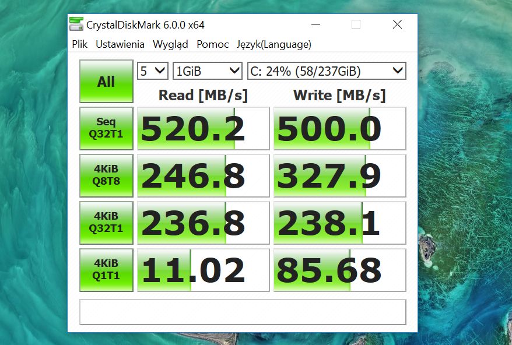Click the empty comment field at bottom

pyautogui.click(x=243, y=312)
